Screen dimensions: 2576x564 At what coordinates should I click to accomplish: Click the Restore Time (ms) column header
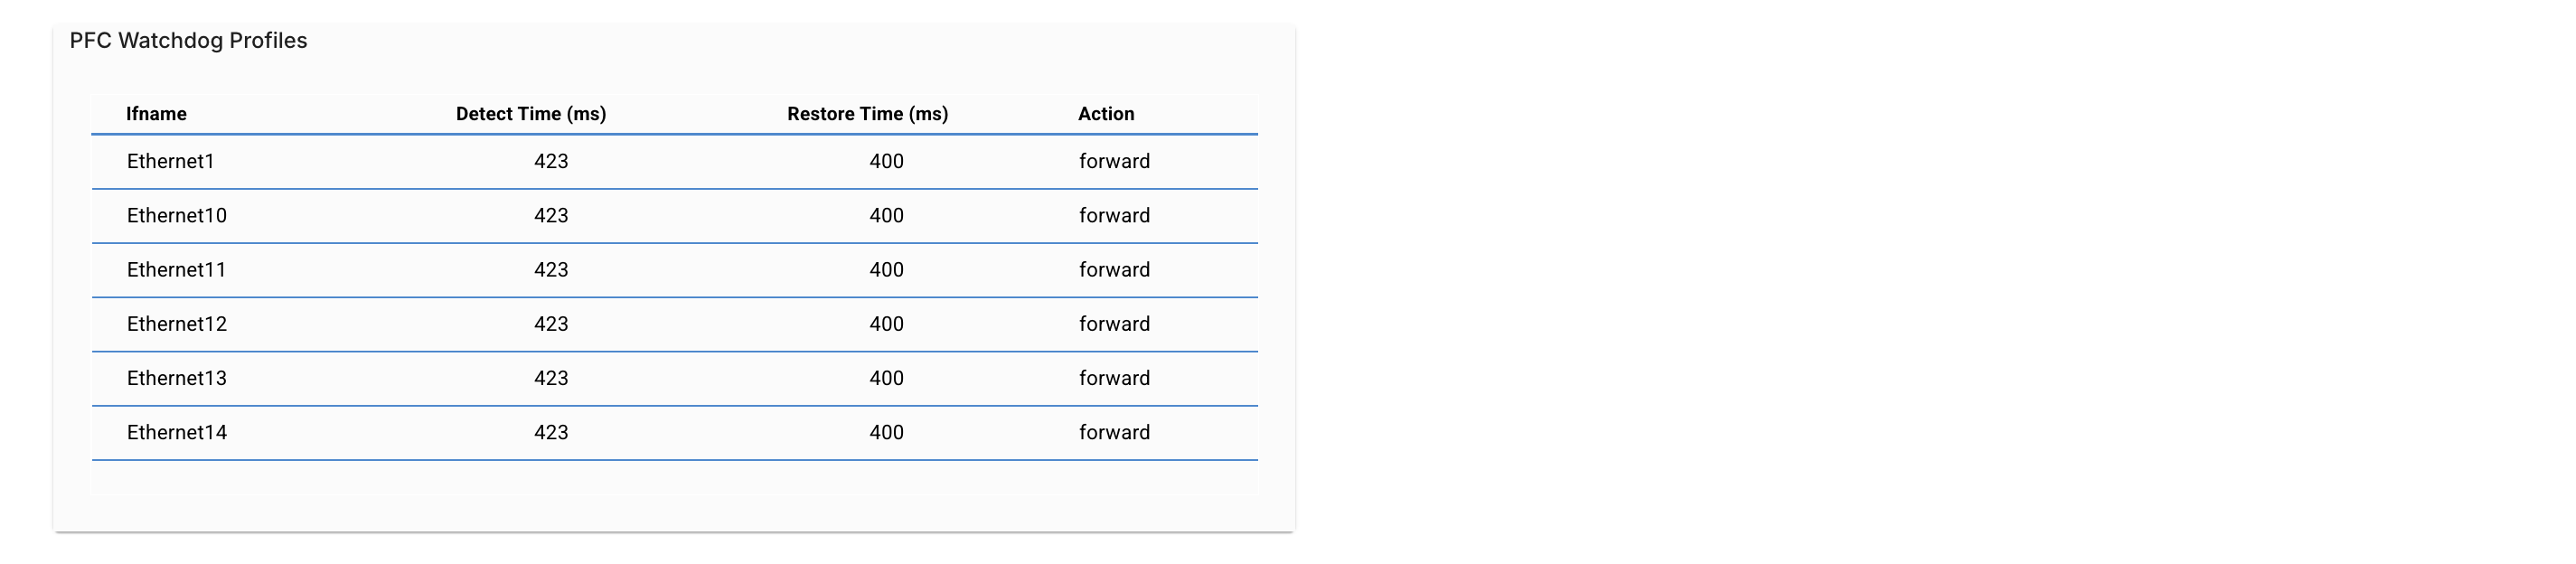tap(867, 114)
